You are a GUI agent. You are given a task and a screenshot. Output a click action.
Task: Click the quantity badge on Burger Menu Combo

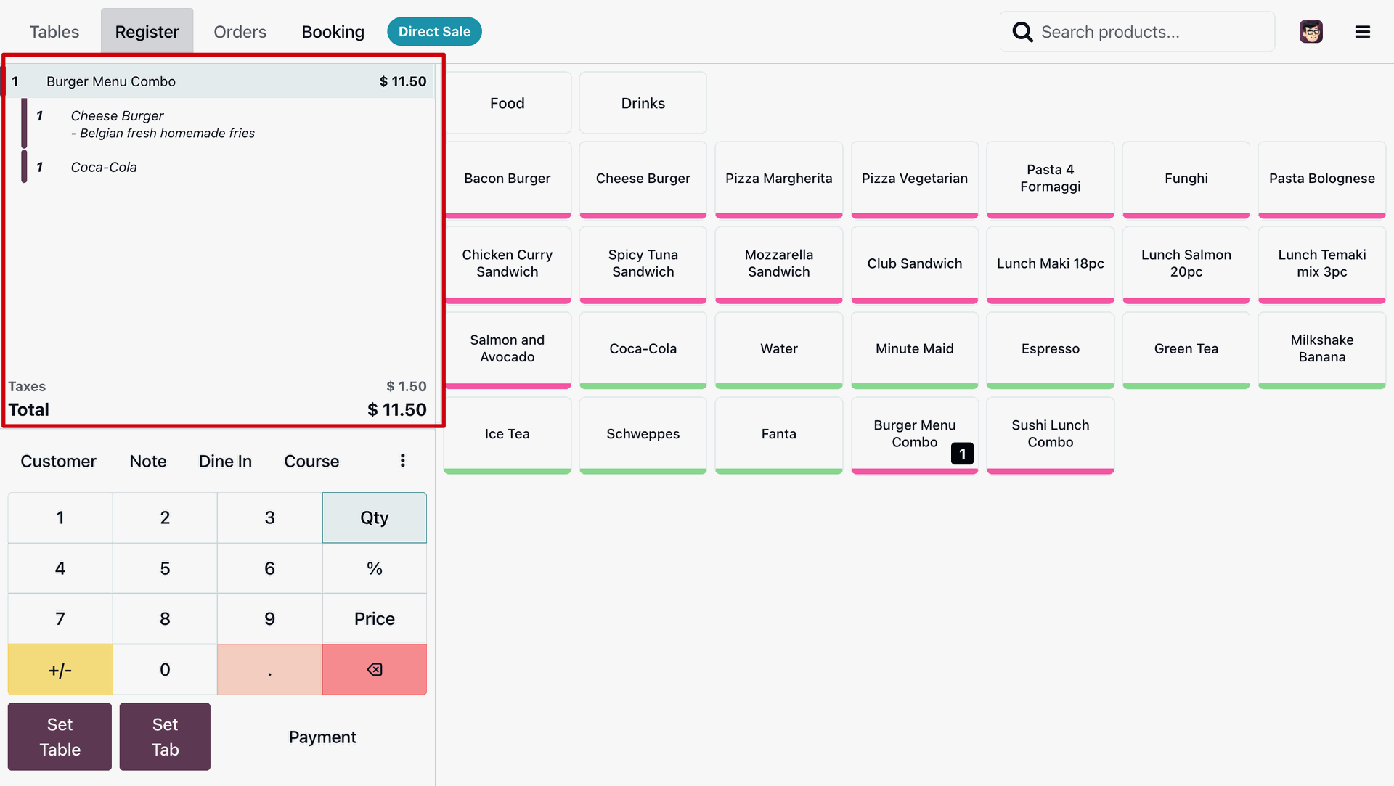click(x=962, y=454)
